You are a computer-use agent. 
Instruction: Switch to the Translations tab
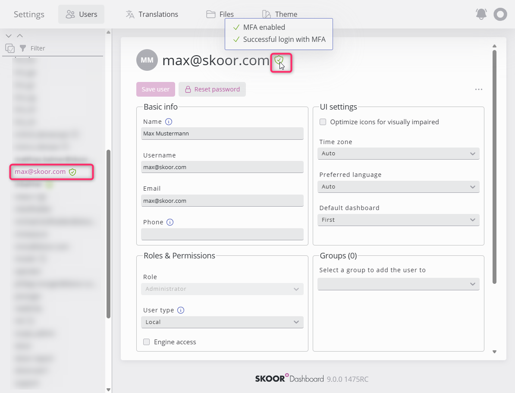pos(152,14)
